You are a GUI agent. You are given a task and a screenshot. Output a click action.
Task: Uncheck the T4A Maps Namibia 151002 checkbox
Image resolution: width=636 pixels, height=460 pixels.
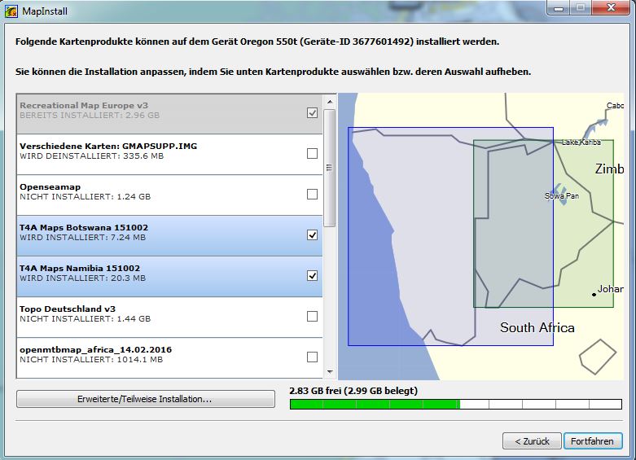coord(312,276)
